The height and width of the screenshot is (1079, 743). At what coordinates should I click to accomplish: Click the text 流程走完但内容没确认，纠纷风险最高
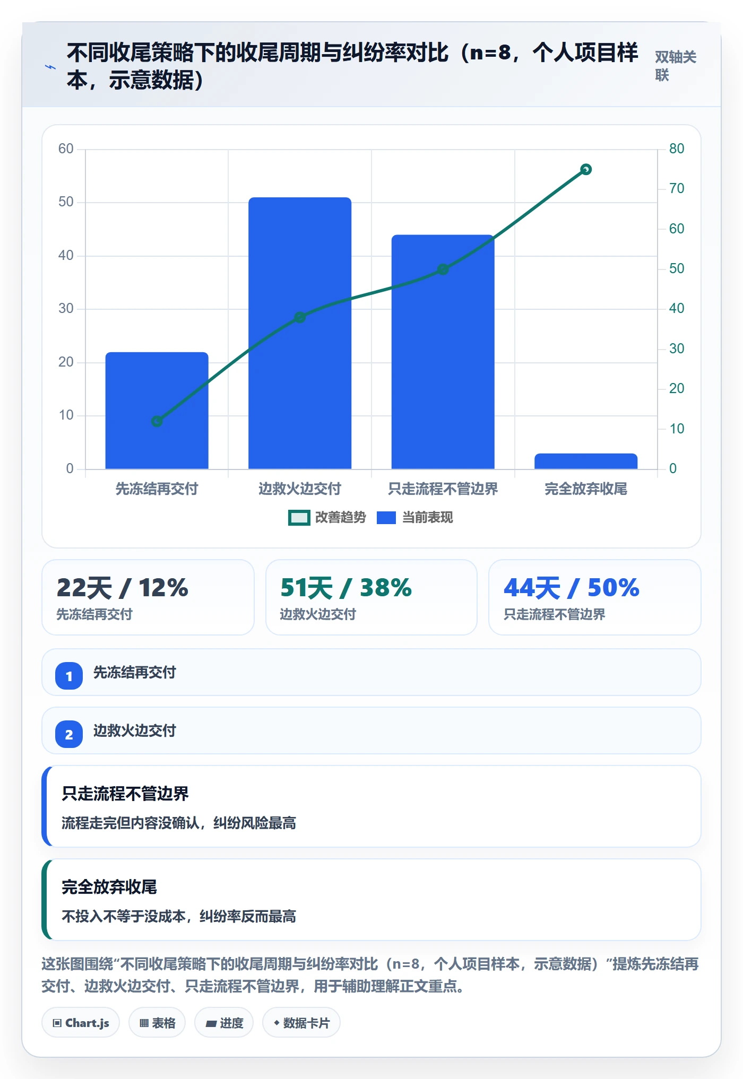[x=179, y=823]
